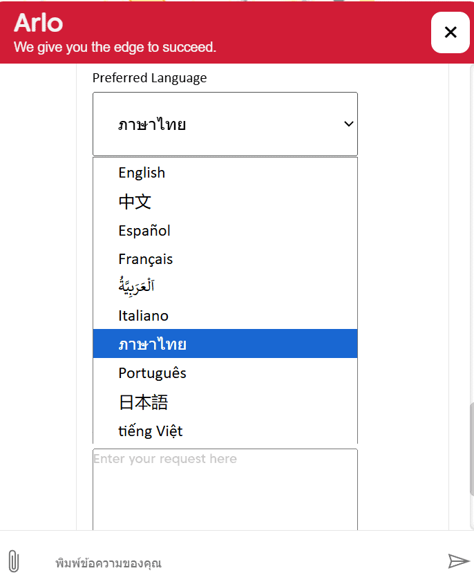Click the highlighted ภาษาไทย list option
474x584 pixels.
click(x=152, y=344)
